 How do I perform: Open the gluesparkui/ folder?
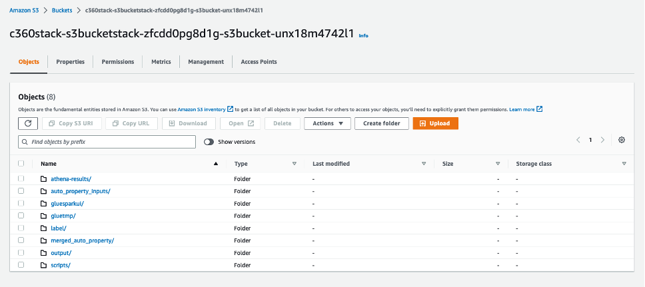67,204
